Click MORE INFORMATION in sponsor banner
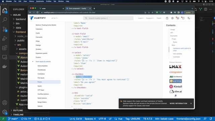 click(x=178, y=103)
